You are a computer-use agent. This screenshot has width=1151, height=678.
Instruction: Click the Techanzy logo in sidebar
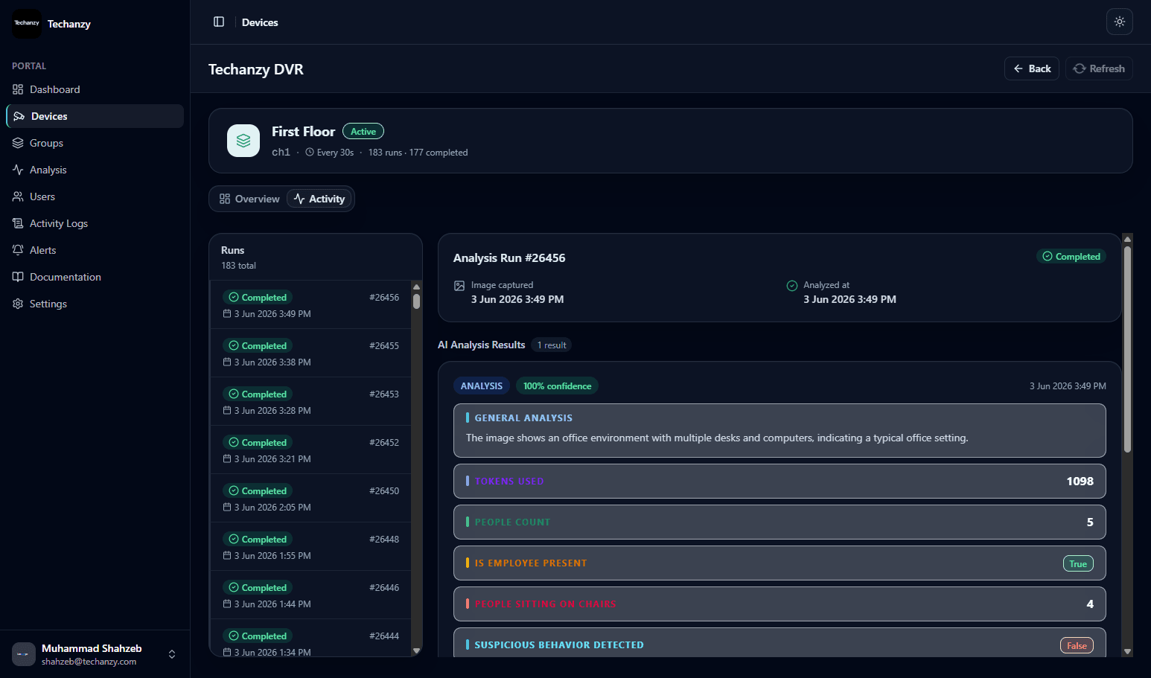pyautogui.click(x=27, y=24)
